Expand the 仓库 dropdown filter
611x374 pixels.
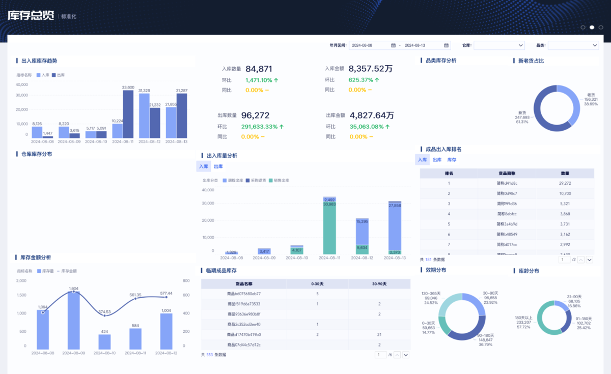[x=499, y=45]
